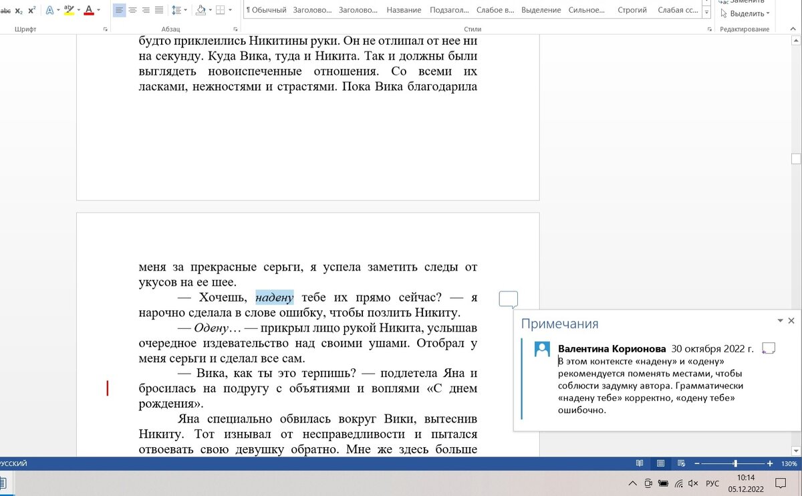Screen dimensions: 802x496
Task: Toggle left alignment for paragraph
Action: tap(119, 9)
